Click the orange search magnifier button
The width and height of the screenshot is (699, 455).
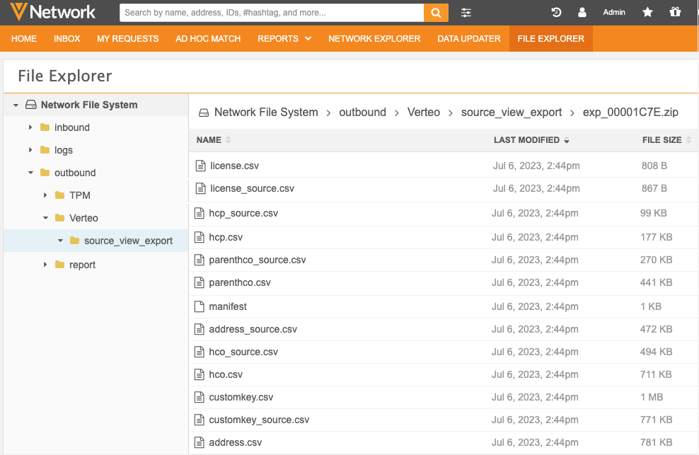436,13
